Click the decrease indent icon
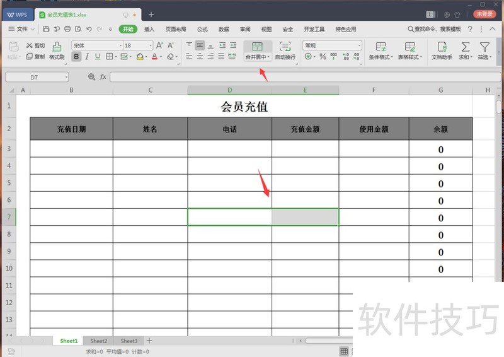This screenshot has width=504, height=357. coord(222,45)
